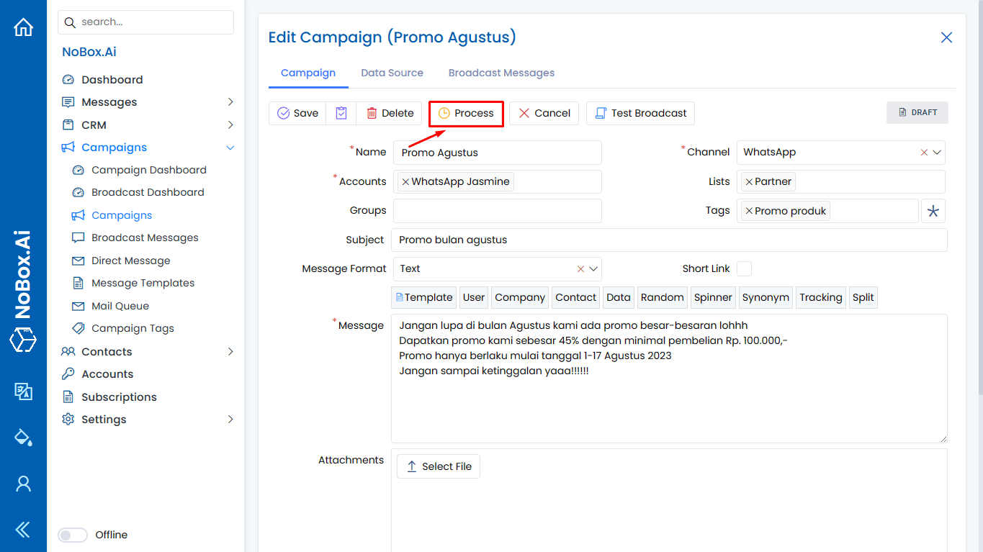Image resolution: width=983 pixels, height=552 pixels.
Task: Open the user profile icon in sidebar
Action: [23, 484]
